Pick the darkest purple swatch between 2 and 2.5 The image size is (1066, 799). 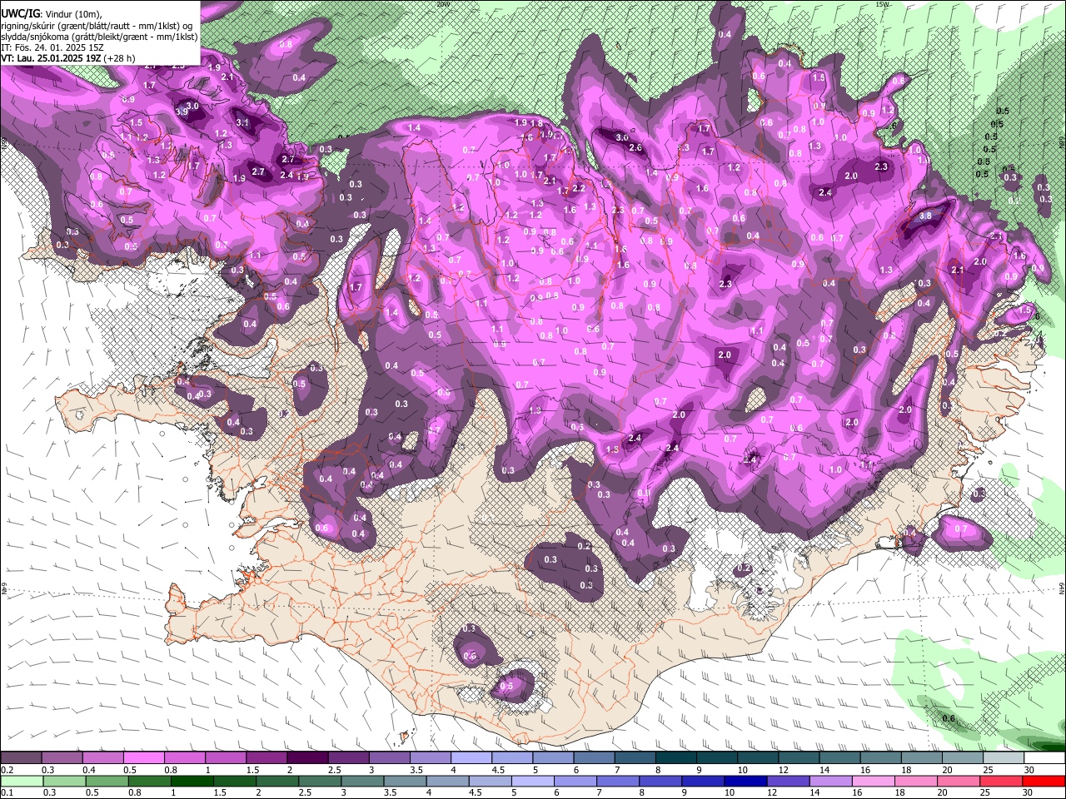point(307,758)
